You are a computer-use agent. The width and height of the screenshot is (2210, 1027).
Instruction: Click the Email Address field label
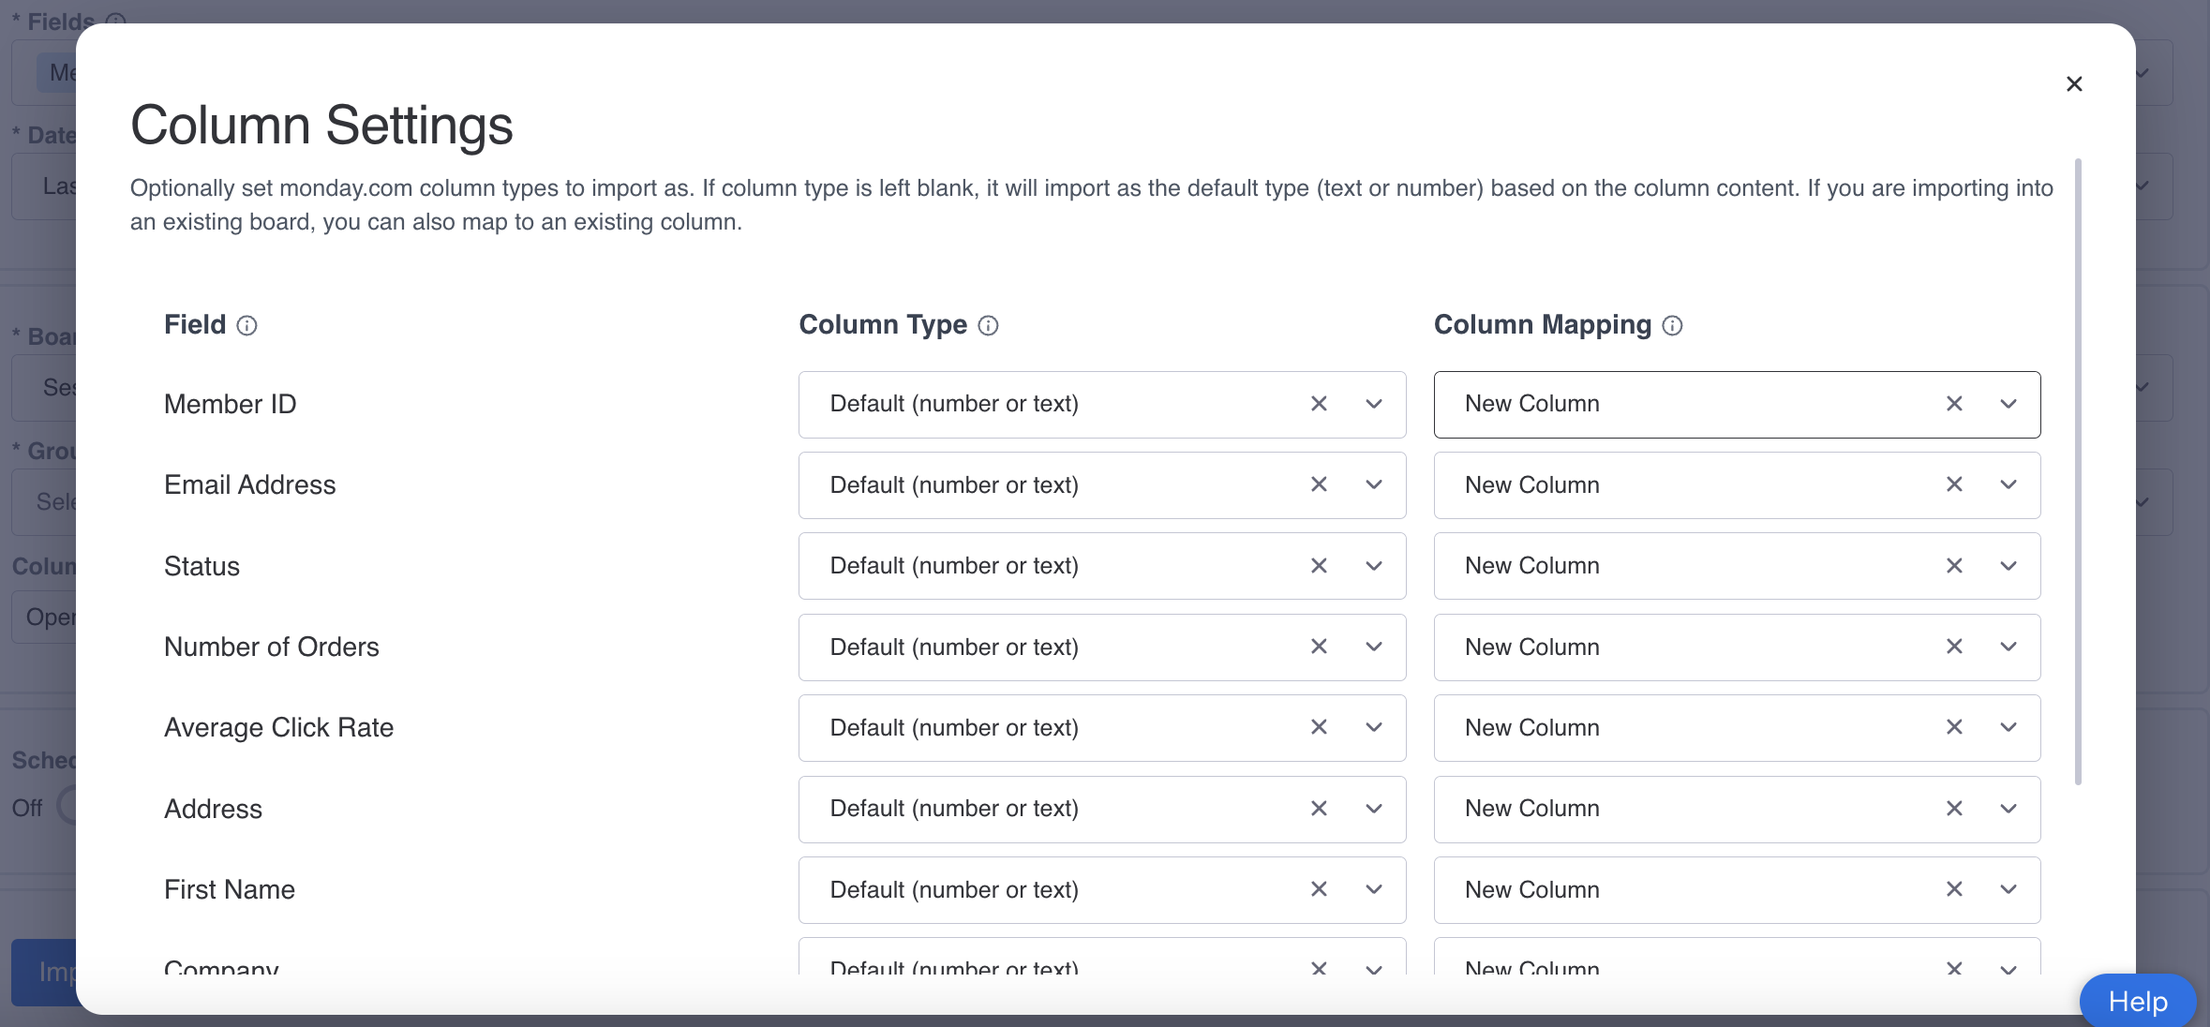[x=250, y=484]
